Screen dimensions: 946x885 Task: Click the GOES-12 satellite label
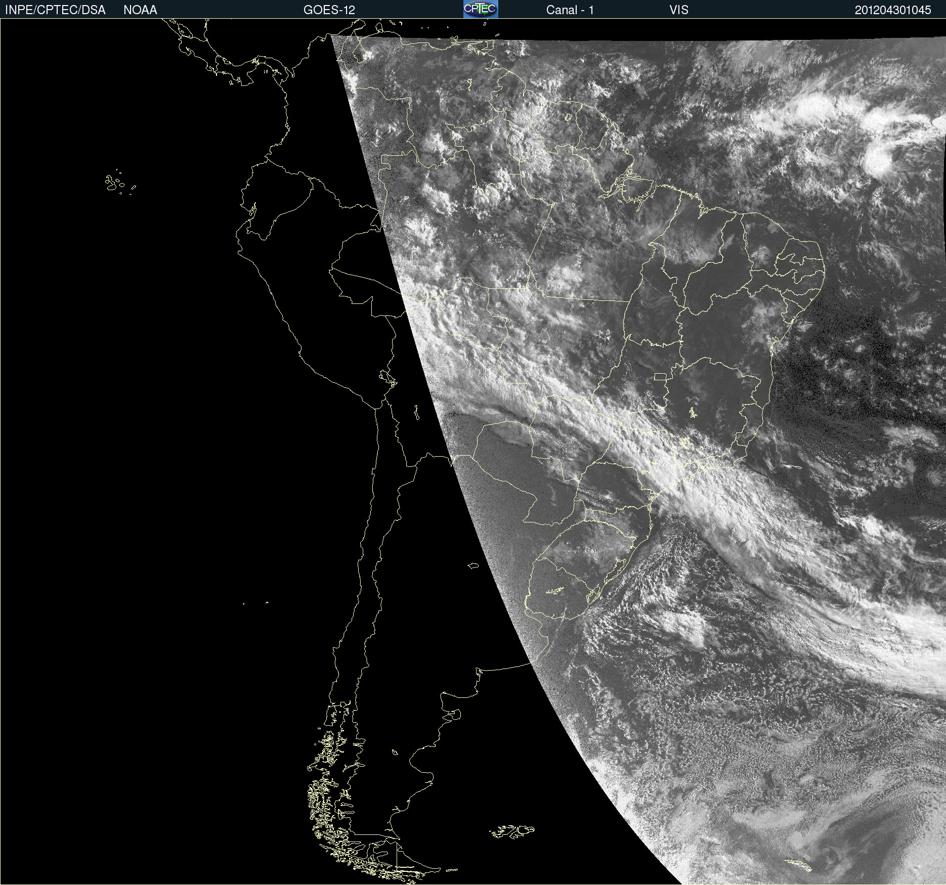pyautogui.click(x=329, y=10)
